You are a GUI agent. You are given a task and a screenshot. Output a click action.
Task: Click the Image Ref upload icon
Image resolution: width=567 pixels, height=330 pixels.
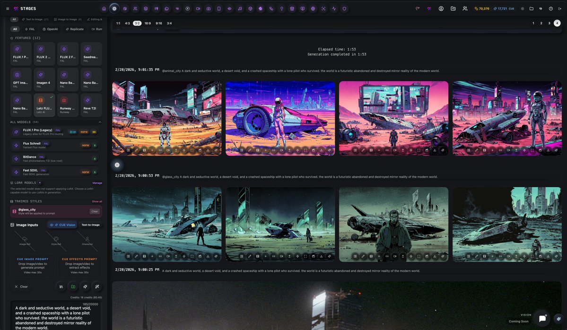[x=24, y=238]
